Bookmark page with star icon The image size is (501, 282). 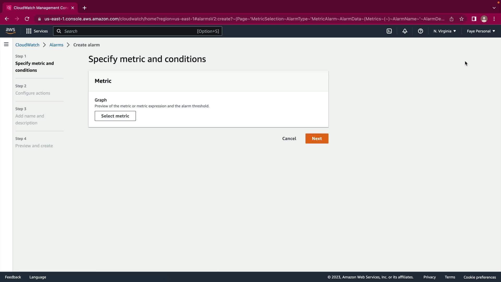coord(462,19)
